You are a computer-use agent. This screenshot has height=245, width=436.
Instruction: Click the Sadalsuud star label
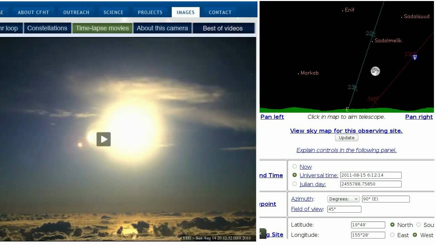417,16
